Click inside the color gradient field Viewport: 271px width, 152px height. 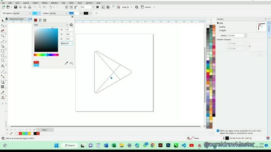click(x=46, y=40)
